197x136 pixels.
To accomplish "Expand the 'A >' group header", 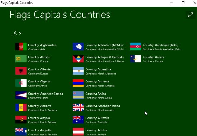I will 17,33.
